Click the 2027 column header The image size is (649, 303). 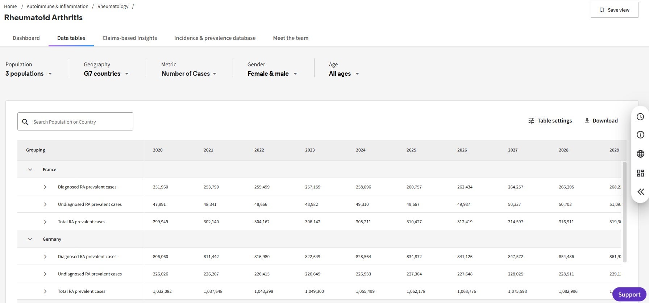click(513, 150)
